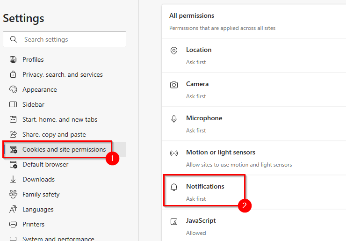The height and width of the screenshot is (241, 346).
Task: Click the Microphone permission icon
Action: [174, 119]
